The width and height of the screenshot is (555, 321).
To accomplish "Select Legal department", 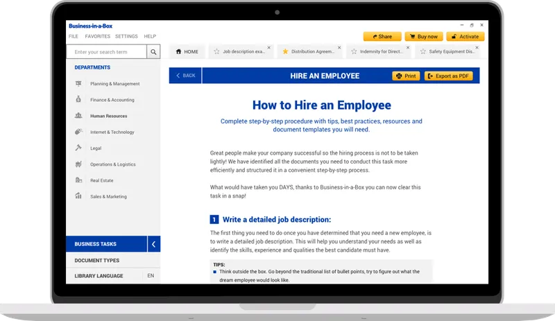I will pyautogui.click(x=96, y=148).
